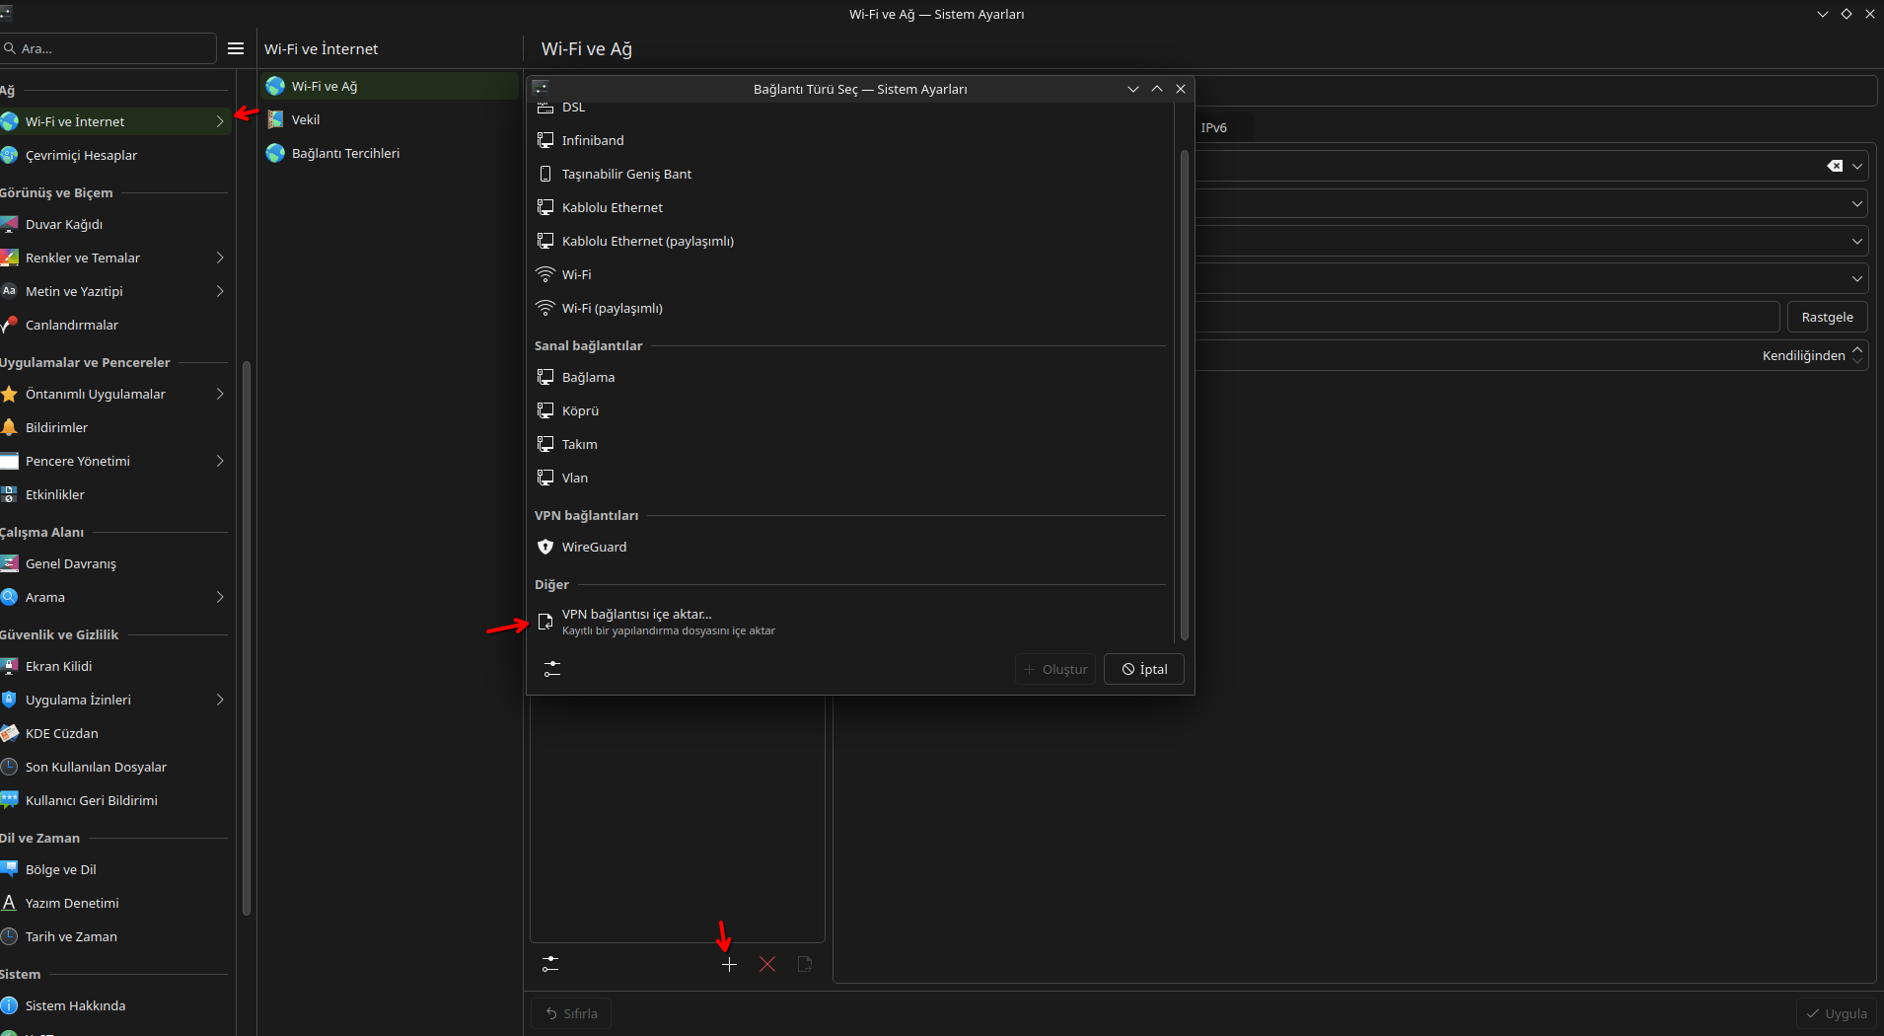This screenshot has height=1036, width=1884.
Task: Open Tarih ve Zaman settings
Action: (x=115, y=936)
